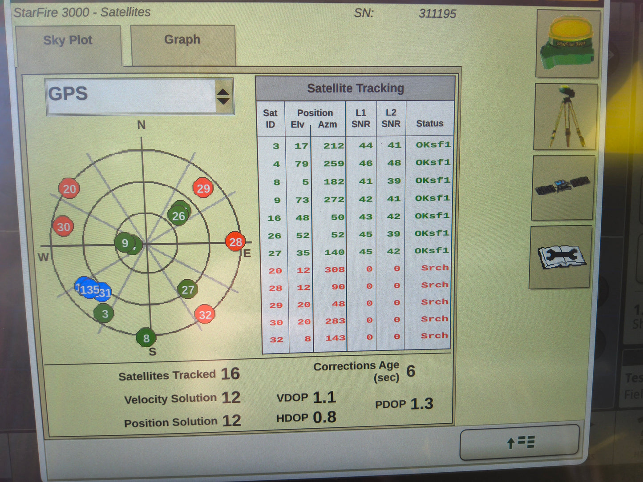
Task: Select satellite 32 marker near the edge
Action: click(205, 315)
